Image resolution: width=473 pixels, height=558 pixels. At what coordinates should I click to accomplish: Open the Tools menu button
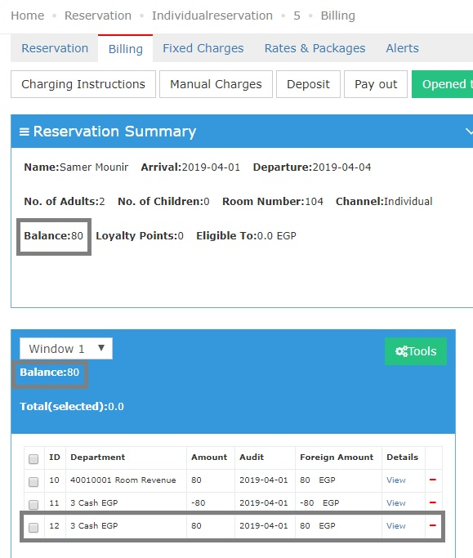pos(416,351)
